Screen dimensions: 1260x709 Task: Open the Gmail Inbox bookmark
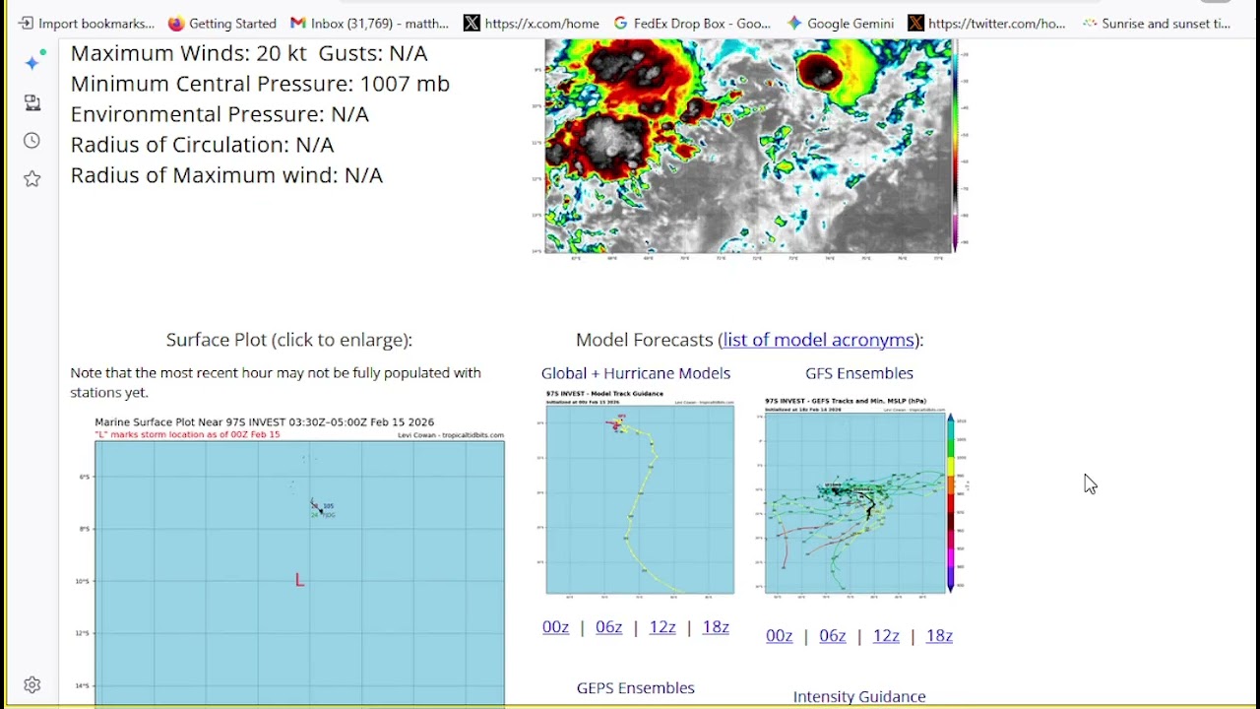tap(369, 23)
